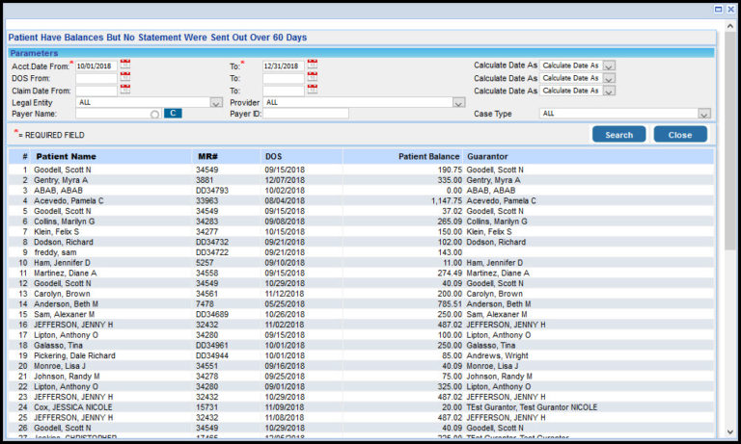
Task: Open calendar picker for Acct Date To
Action: coord(312,65)
